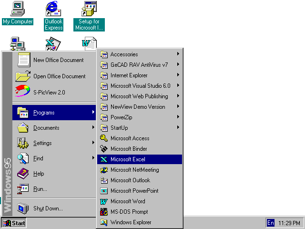
Task: Click the Microsoft Access key icon
Action: click(x=104, y=138)
